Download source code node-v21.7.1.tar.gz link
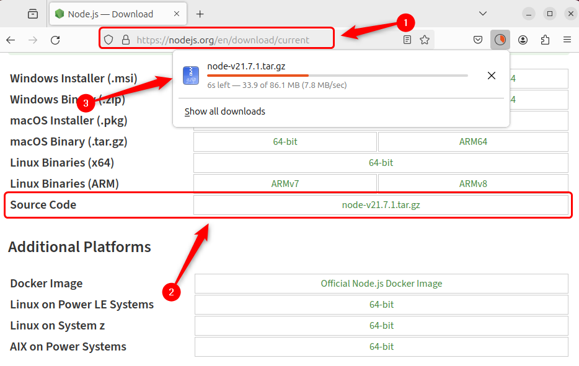 tap(381, 205)
